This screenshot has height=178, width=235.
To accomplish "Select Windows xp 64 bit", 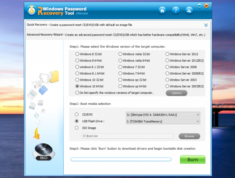I will point(133,86).
